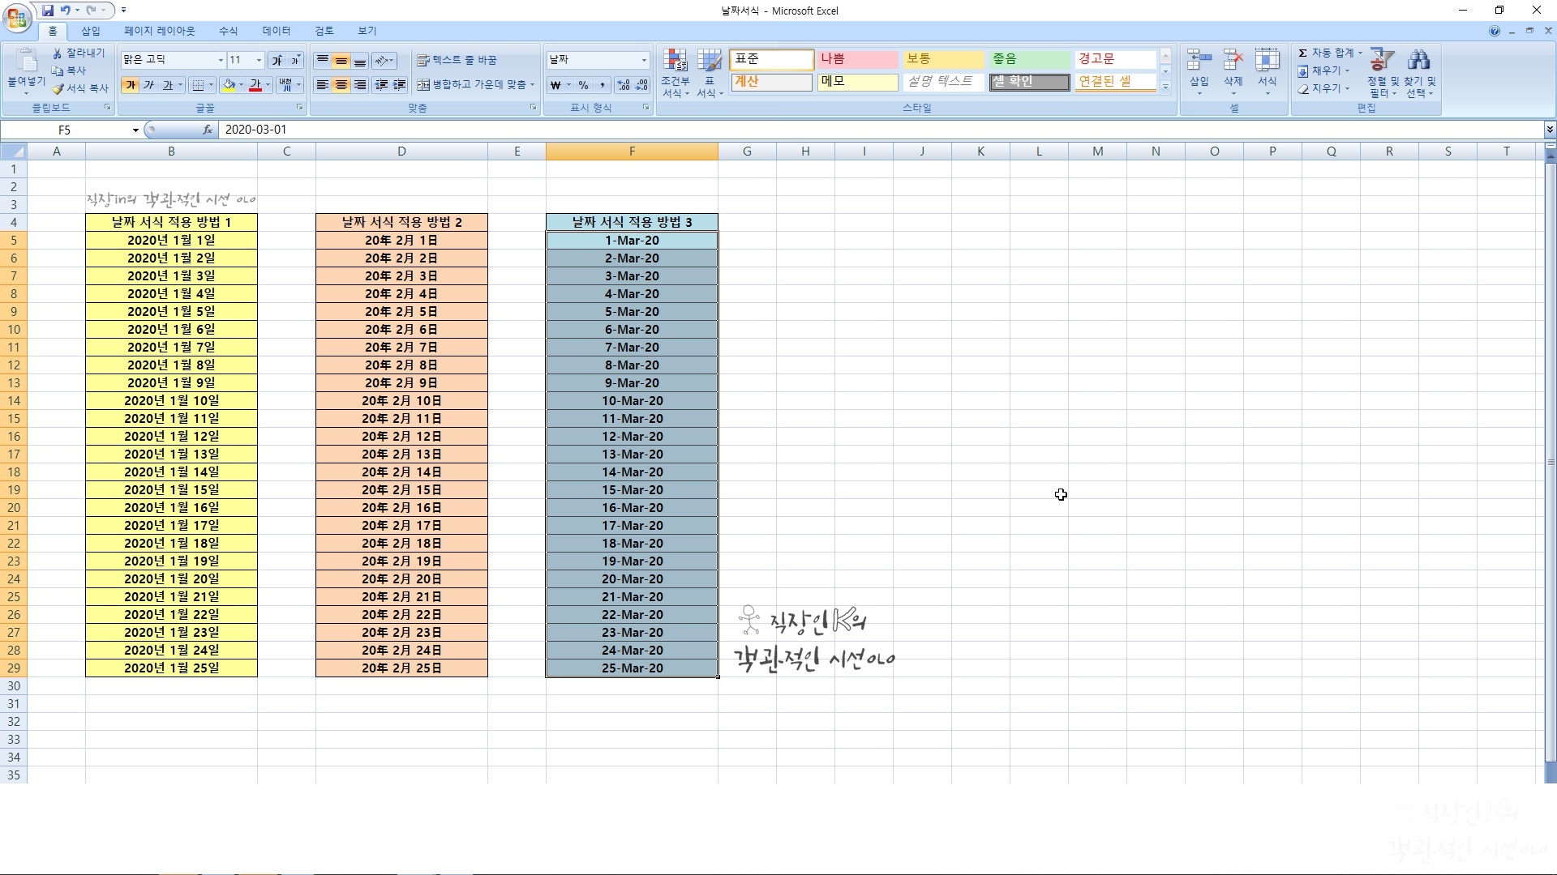Image resolution: width=1557 pixels, height=875 pixels.
Task: Click the 텍스트 줄 바꿈 wrap text button
Action: (x=457, y=60)
